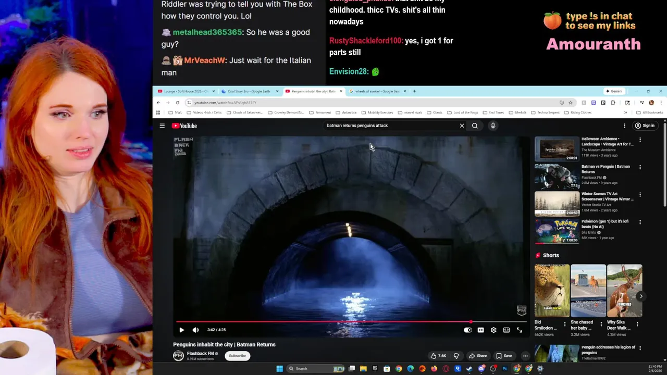Dislike the video with thumbs-down icon
Screen dimensions: 667x375
456,356
